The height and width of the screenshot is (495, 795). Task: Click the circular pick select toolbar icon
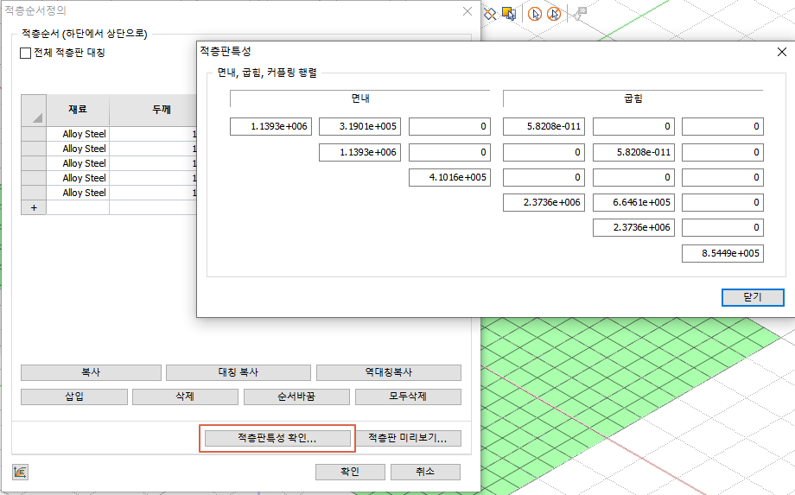click(535, 14)
